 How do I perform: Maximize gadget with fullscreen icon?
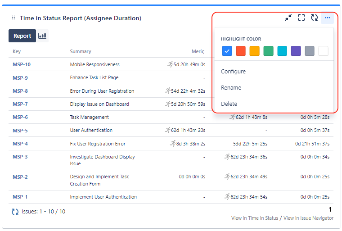[301, 18]
